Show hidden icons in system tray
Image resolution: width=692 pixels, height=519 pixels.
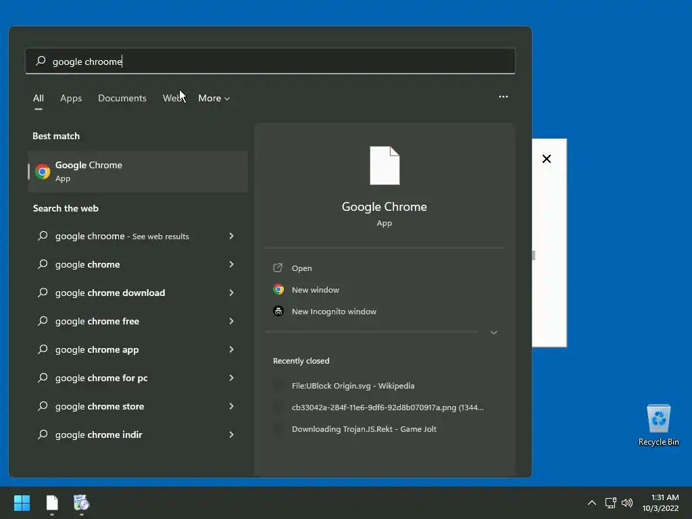pyautogui.click(x=592, y=503)
